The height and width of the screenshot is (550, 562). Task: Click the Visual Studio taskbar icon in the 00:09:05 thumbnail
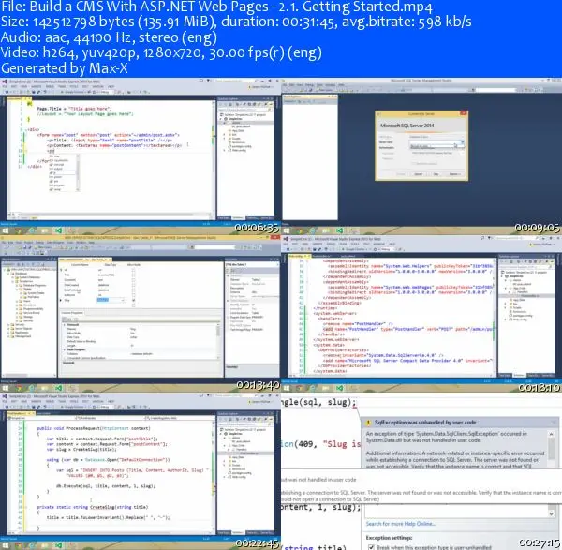pos(339,230)
